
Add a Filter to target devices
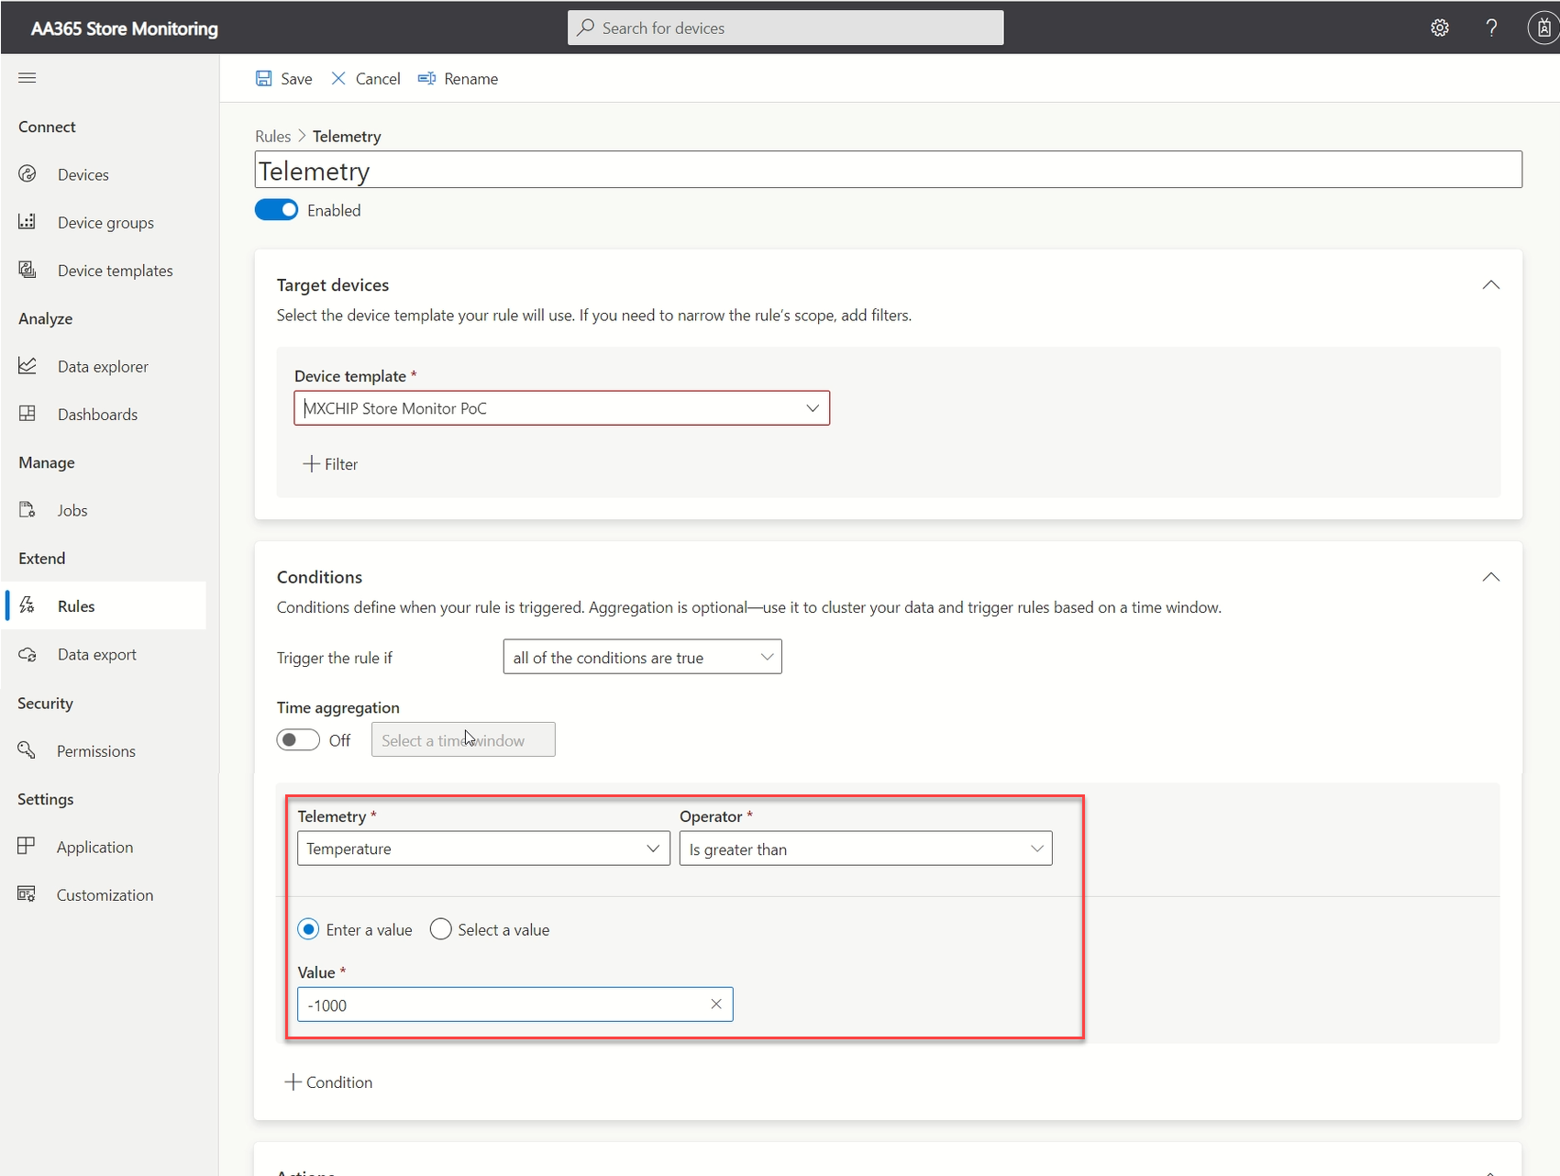(331, 463)
